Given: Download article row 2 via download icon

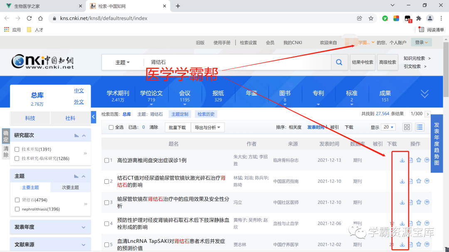Looking at the screenshot, I should tap(402, 181).
